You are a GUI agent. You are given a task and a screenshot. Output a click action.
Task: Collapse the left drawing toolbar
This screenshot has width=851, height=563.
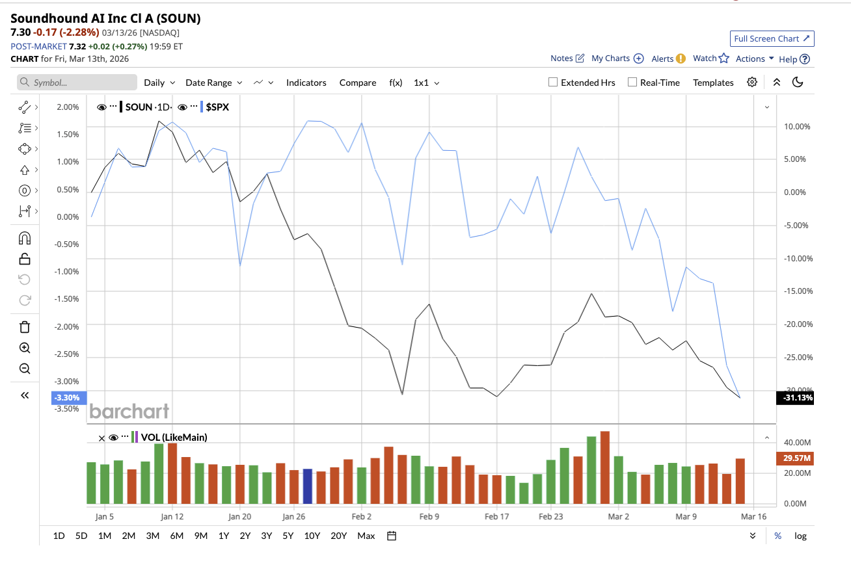tap(25, 395)
